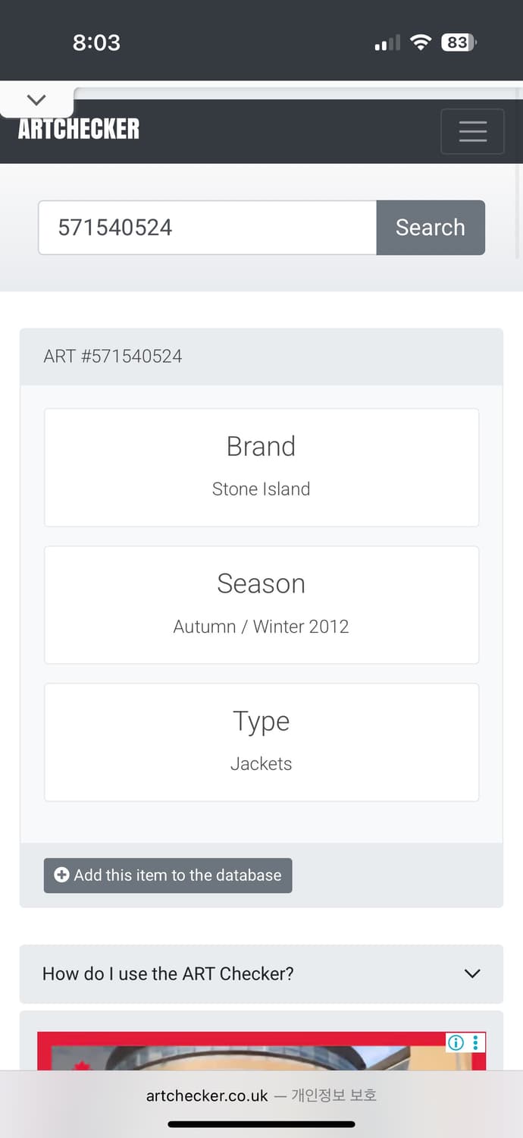
Task: Select the Type Jackets card
Action: pyautogui.click(x=261, y=742)
